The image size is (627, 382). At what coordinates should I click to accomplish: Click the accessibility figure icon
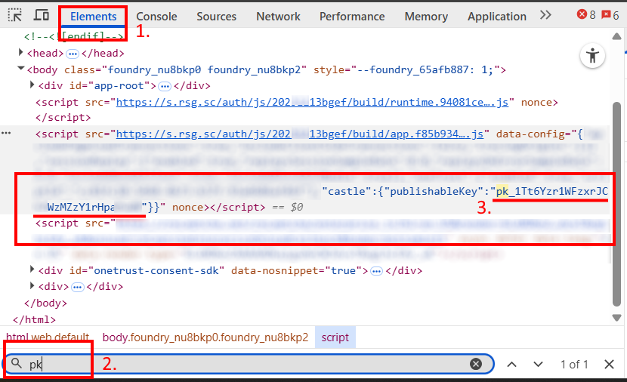coord(593,55)
